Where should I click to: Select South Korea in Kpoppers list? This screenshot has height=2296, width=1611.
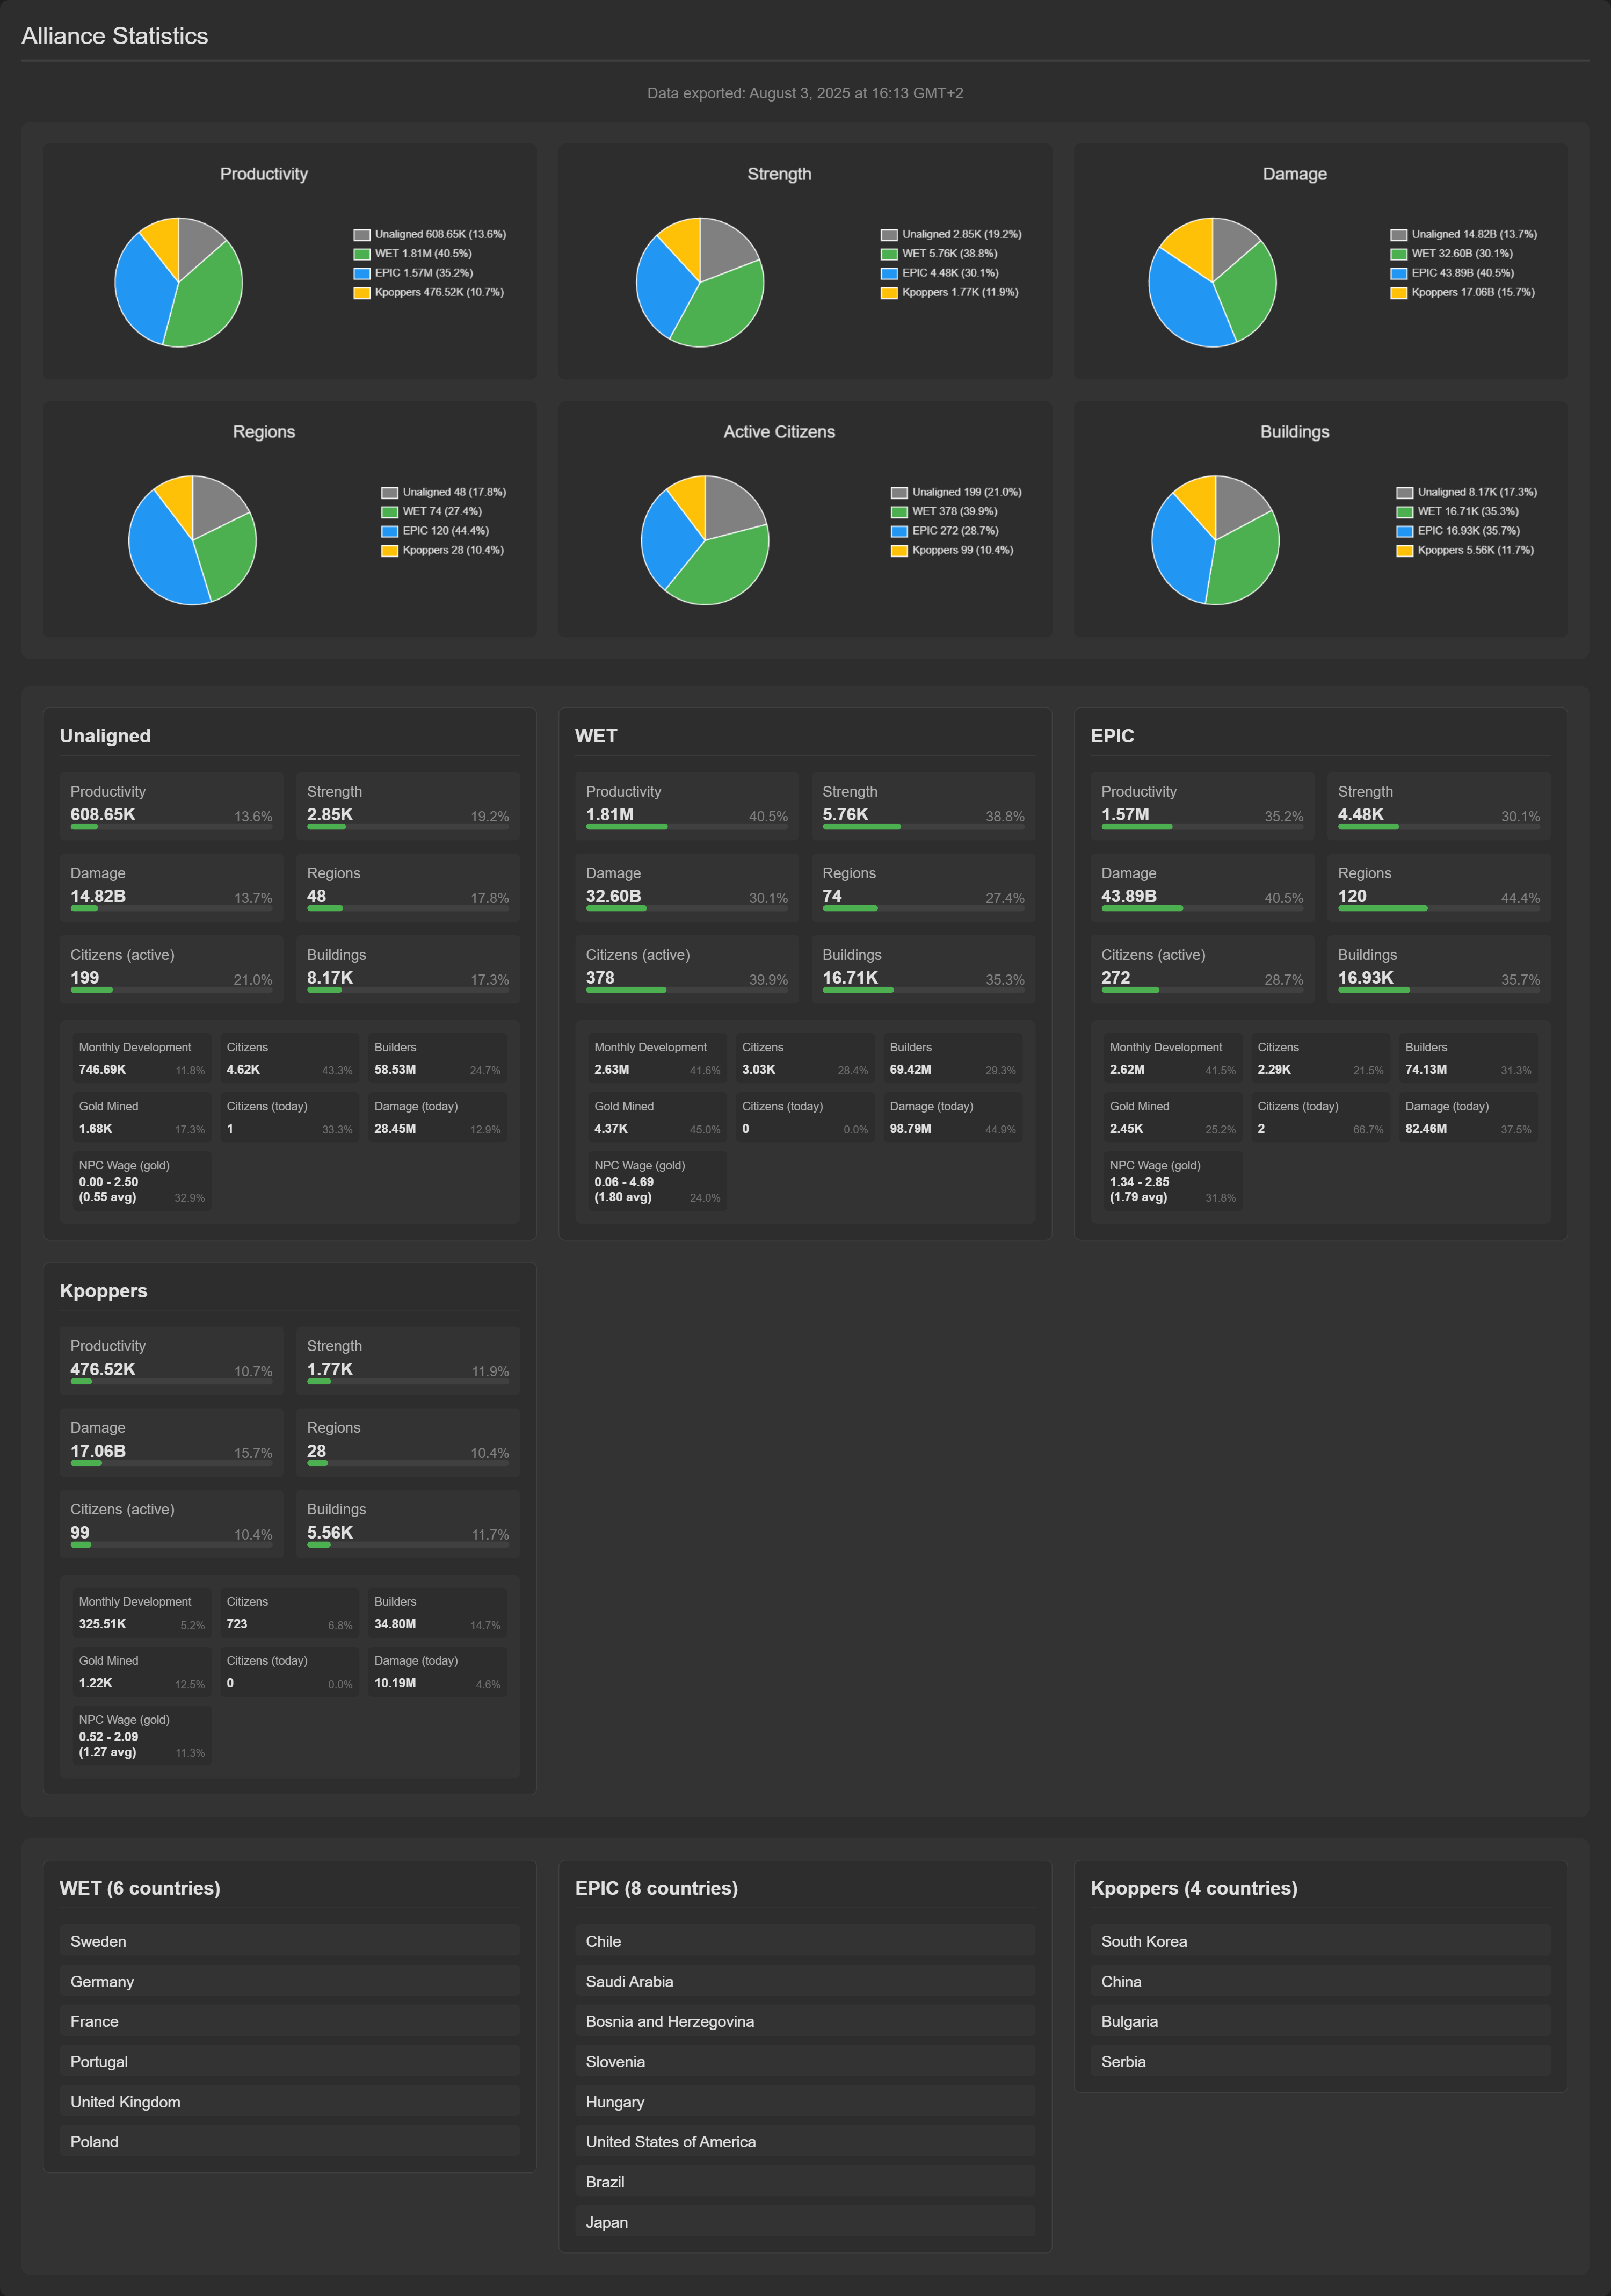pyautogui.click(x=1320, y=1941)
